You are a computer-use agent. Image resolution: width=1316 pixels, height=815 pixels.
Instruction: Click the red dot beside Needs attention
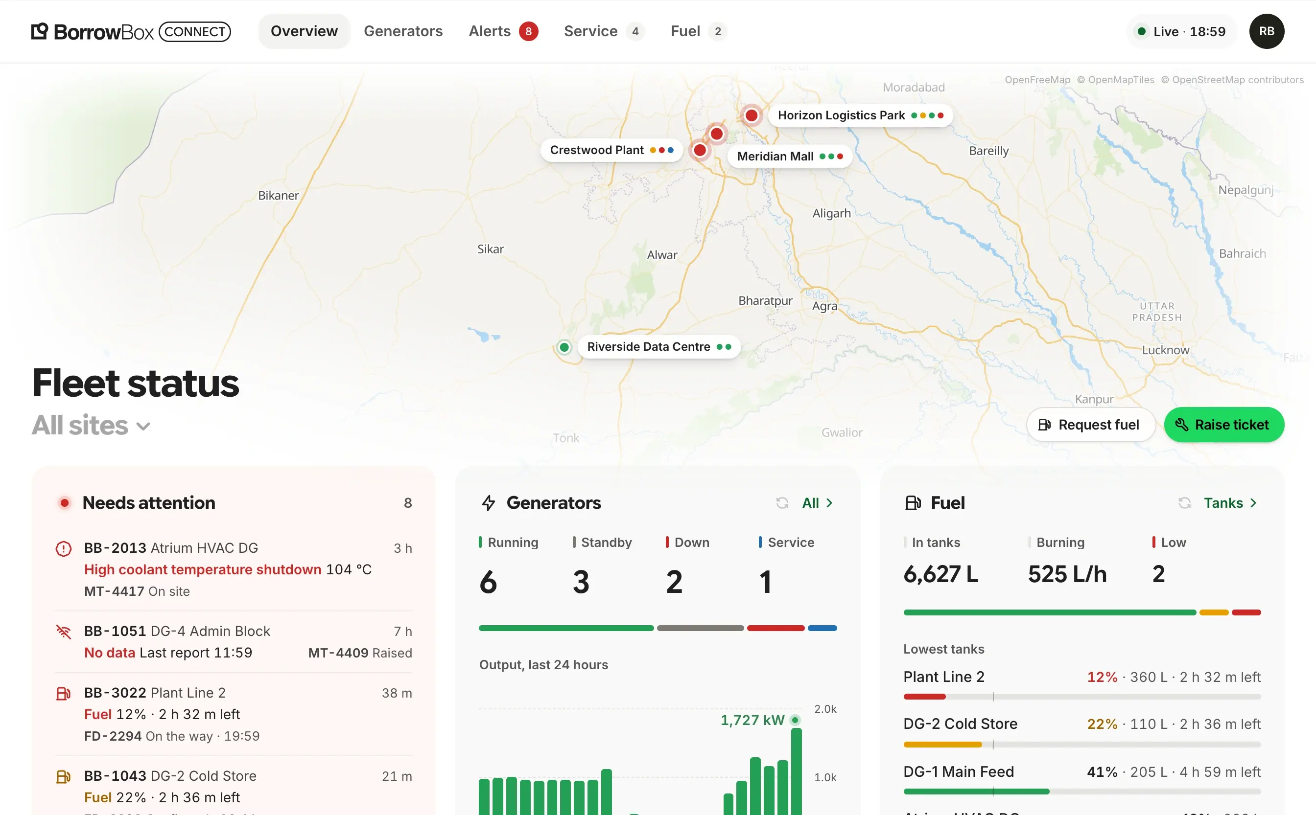click(x=65, y=503)
